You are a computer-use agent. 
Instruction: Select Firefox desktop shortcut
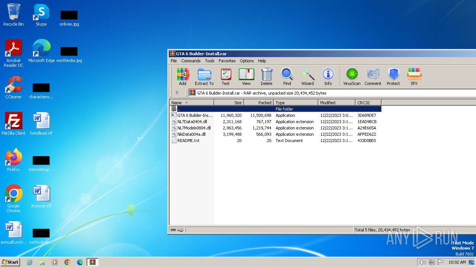coord(13,160)
